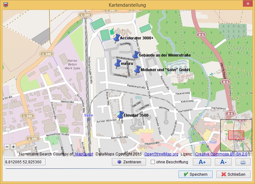Zoom out with the minus button
Screen dimensions: 255x184
[7, 147]
